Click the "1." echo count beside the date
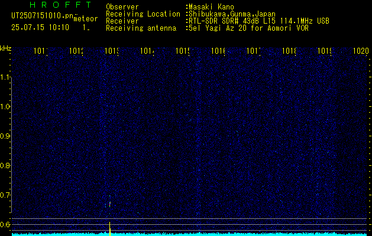The height and width of the screenshot is (236, 372). pyautogui.click(x=86, y=28)
